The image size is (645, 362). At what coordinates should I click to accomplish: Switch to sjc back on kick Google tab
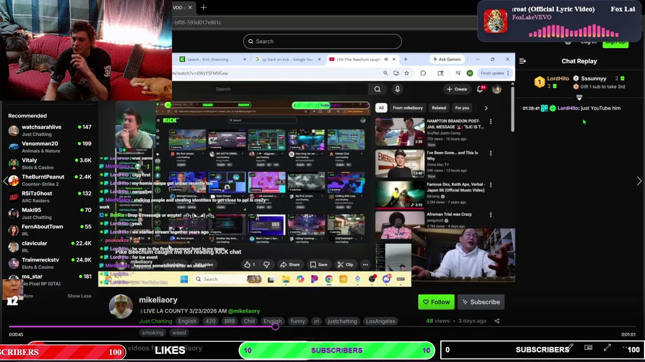tap(288, 59)
